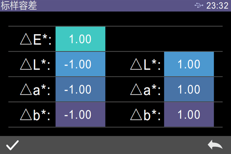Click the empty middle of the bottom gray bar
The image size is (231, 154).
coord(115,145)
